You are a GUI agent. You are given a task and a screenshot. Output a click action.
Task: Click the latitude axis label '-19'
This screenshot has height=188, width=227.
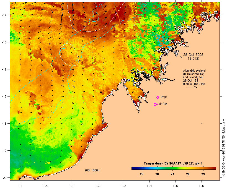[x=4, y=151]
